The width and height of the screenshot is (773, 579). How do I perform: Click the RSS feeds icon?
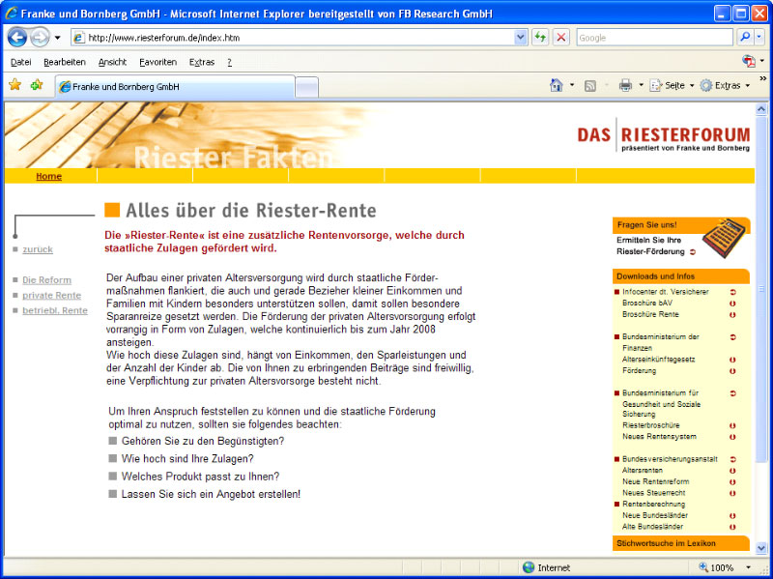590,86
